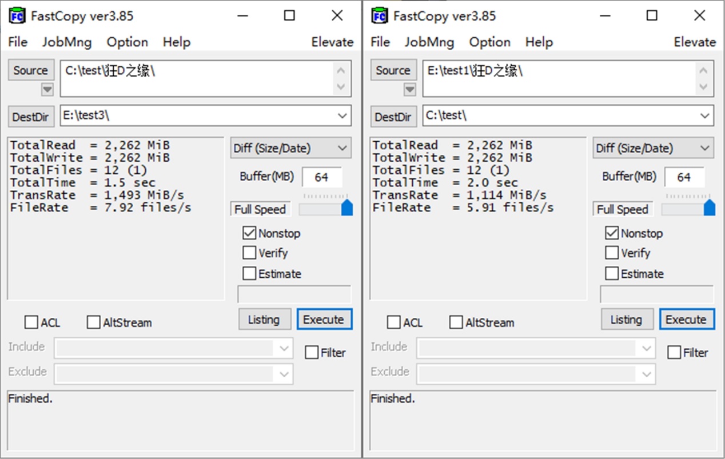Click the Full Speed slider handle in right window
Viewport: 725px width, 459px height.
(x=710, y=207)
